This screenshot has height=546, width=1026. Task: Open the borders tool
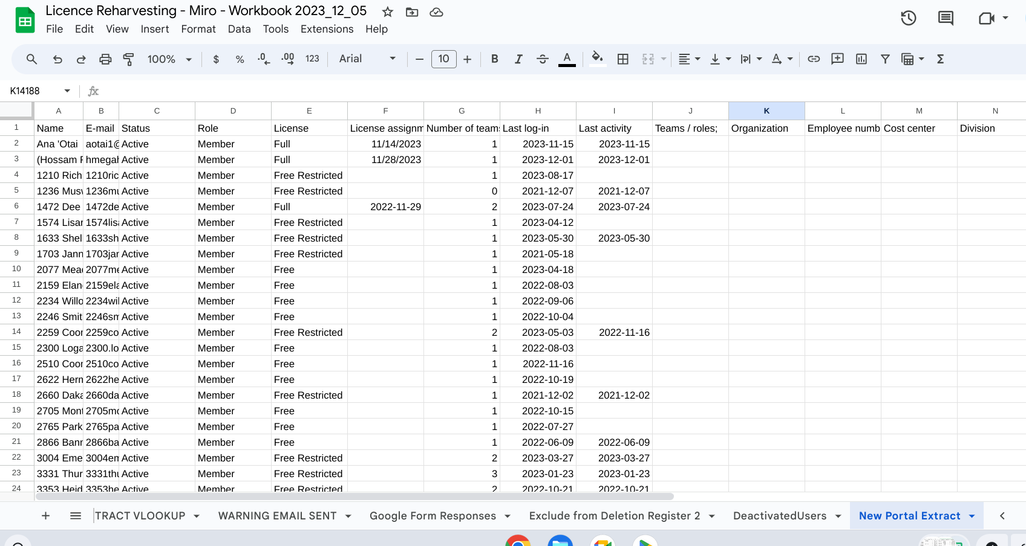point(623,59)
